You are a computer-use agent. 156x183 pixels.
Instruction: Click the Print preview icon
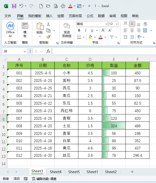pos(56,6)
